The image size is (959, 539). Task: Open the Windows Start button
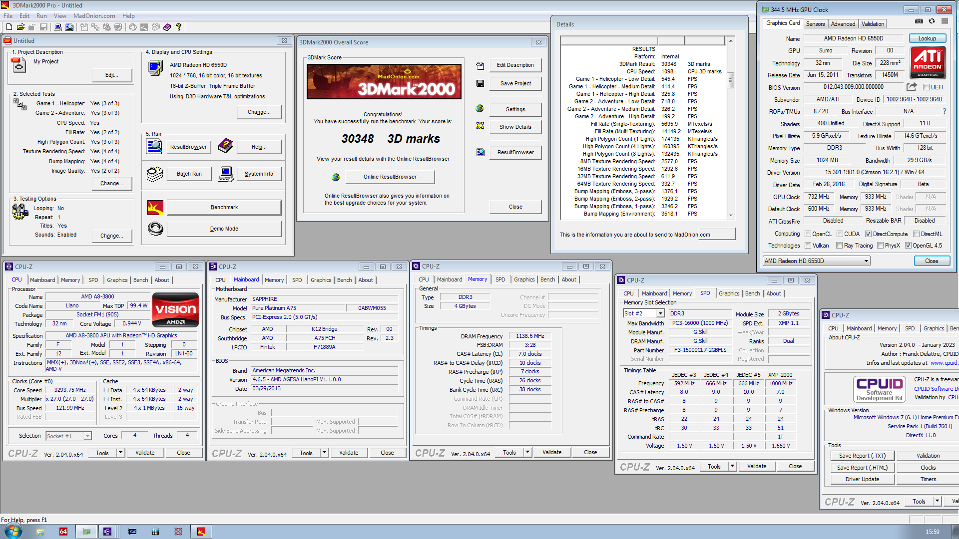tap(13, 531)
